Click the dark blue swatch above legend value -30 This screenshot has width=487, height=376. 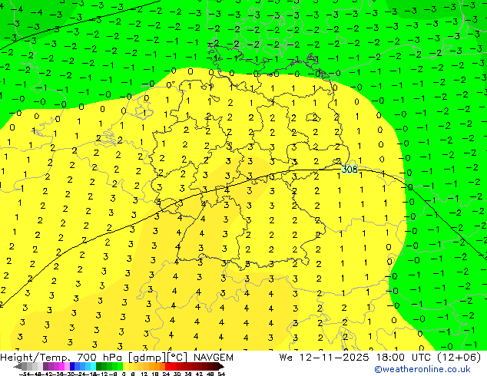click(x=72, y=366)
